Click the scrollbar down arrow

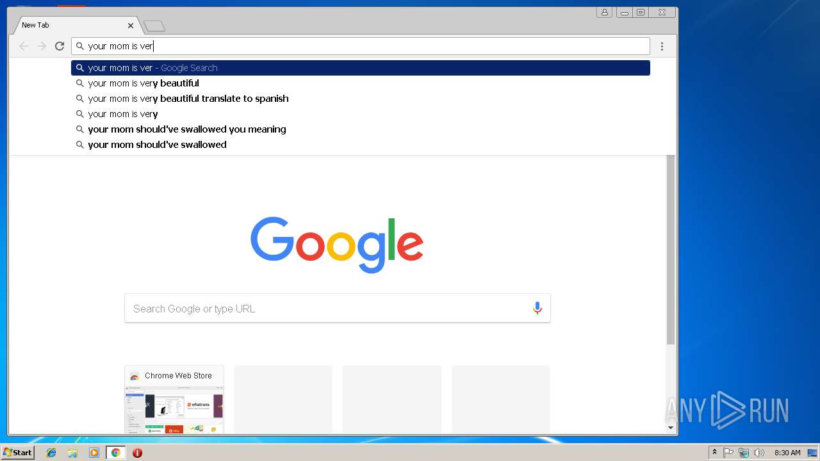(x=671, y=428)
